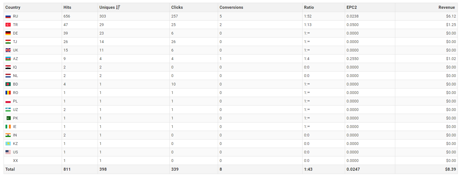Click the $8.39 total revenue value
Image resolution: width=463 pixels, height=180 pixels.
(x=450, y=169)
